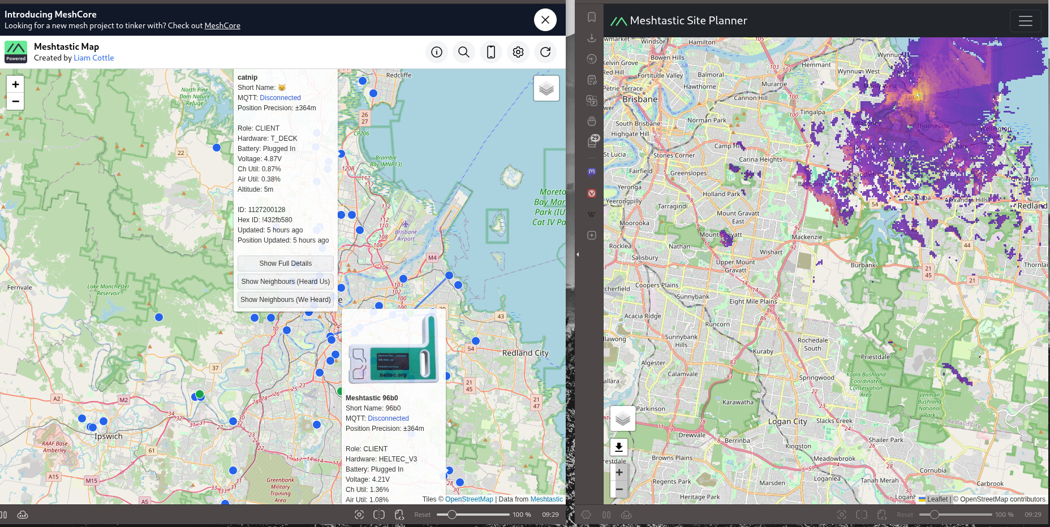Open the Downloads panel in sidebar

592,38
